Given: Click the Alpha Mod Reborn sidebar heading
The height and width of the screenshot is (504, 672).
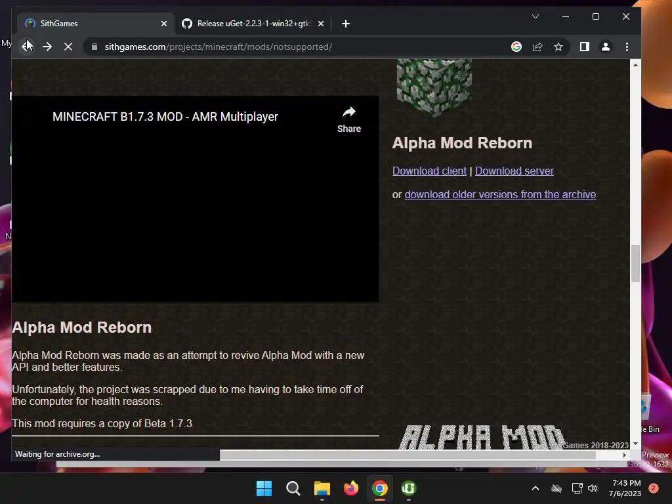Looking at the screenshot, I should coord(462,143).
